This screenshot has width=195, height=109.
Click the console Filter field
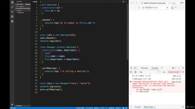click(x=164, y=72)
